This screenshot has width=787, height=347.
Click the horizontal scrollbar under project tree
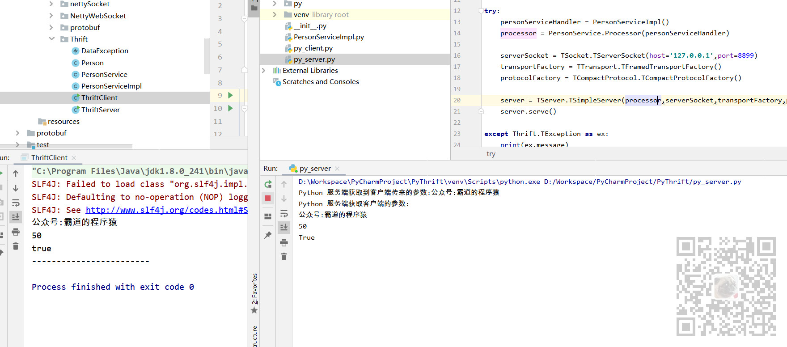point(66,146)
